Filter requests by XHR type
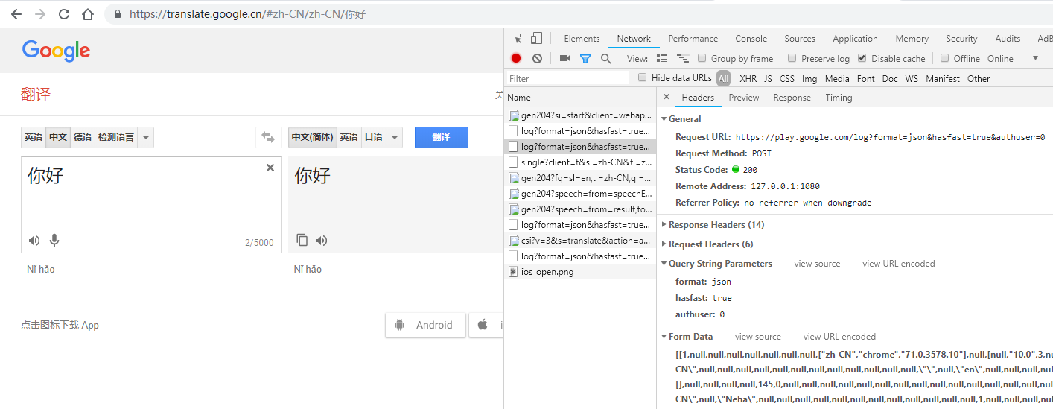The image size is (1053, 409). 748,78
